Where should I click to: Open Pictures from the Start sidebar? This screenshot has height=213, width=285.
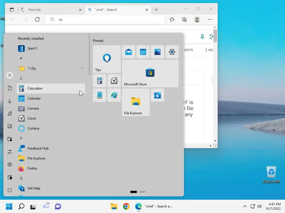10,126
